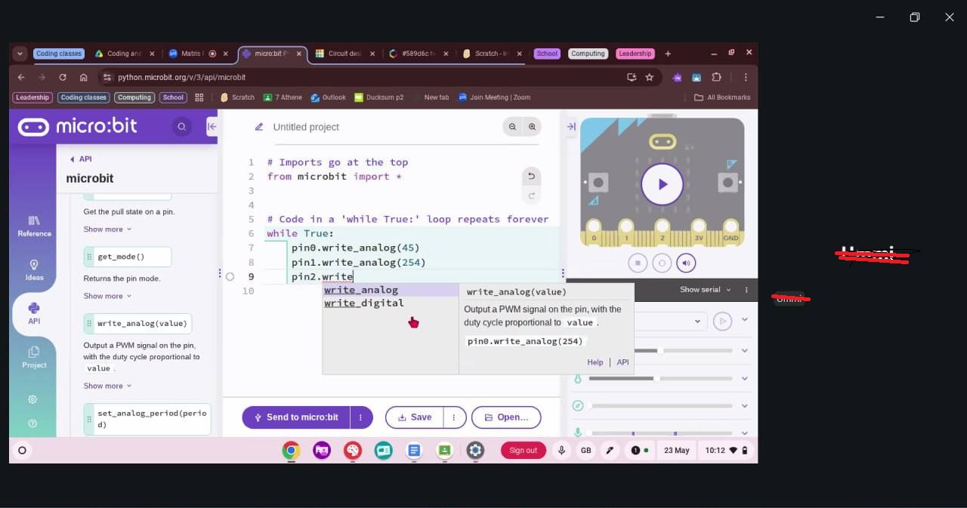Expand Show more under get_mode()
Screen dimensions: 967x508
click(107, 296)
